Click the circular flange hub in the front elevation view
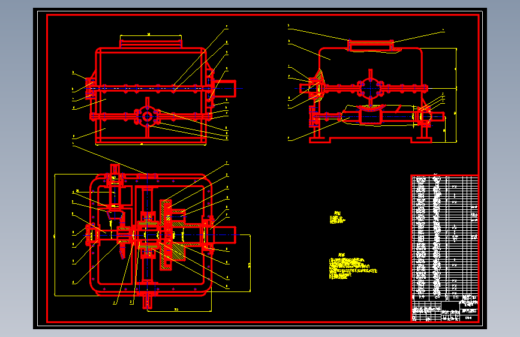Viewport: 520px width, 337px height. (x=147, y=116)
